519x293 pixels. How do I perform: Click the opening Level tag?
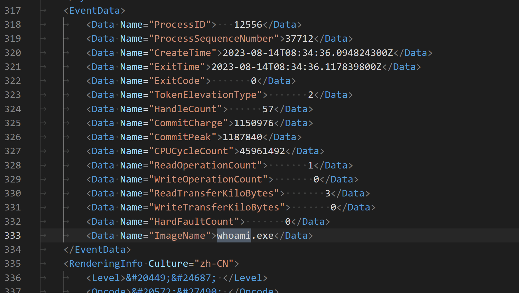click(x=106, y=278)
